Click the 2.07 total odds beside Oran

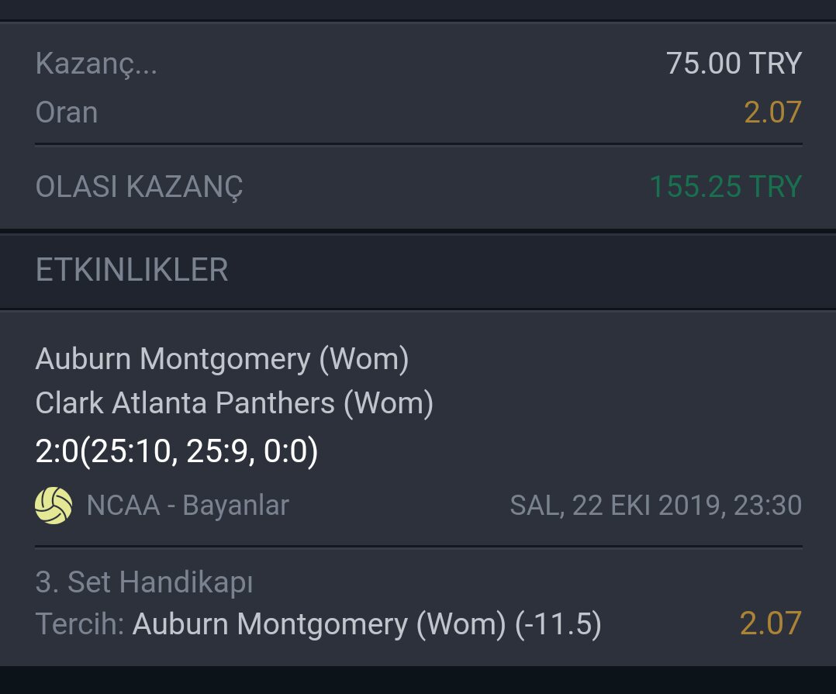772,112
